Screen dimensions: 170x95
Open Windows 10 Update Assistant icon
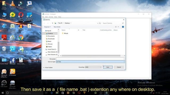coord(29,16)
